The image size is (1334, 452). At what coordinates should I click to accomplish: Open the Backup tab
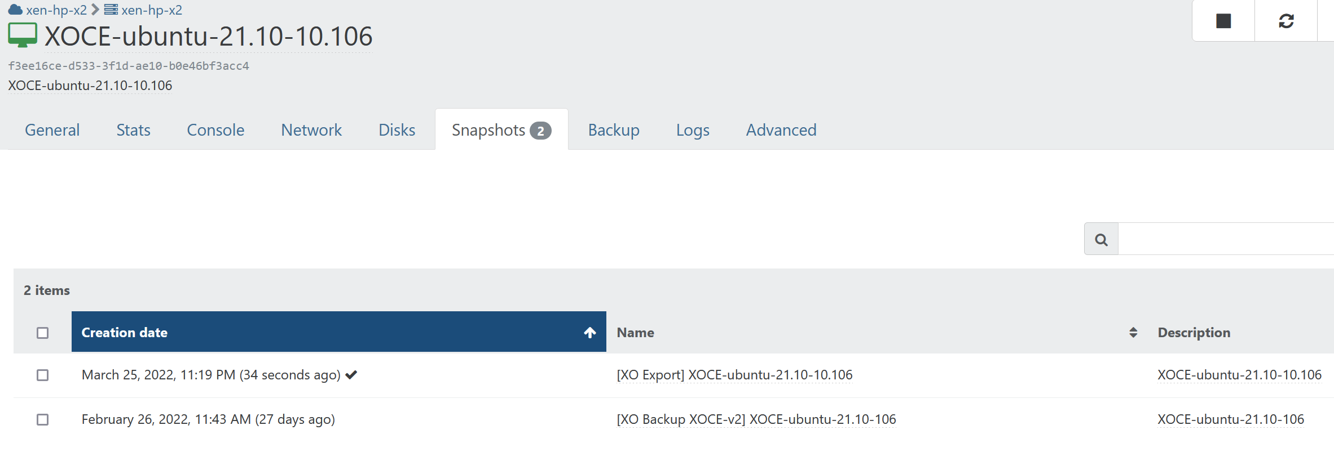(614, 130)
